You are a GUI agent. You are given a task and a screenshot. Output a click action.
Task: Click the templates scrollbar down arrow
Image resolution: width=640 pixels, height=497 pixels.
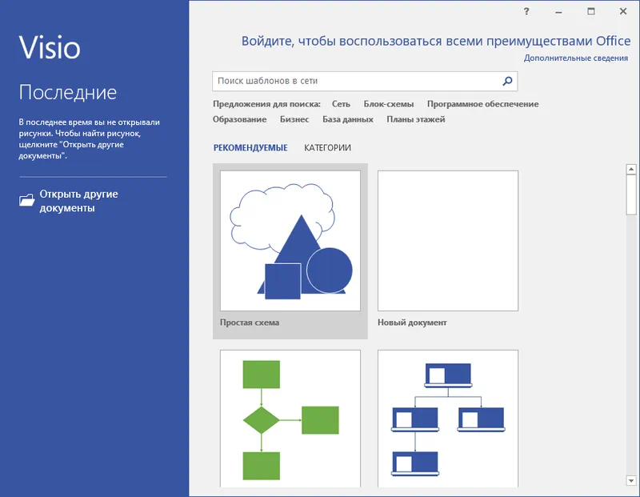pyautogui.click(x=631, y=481)
